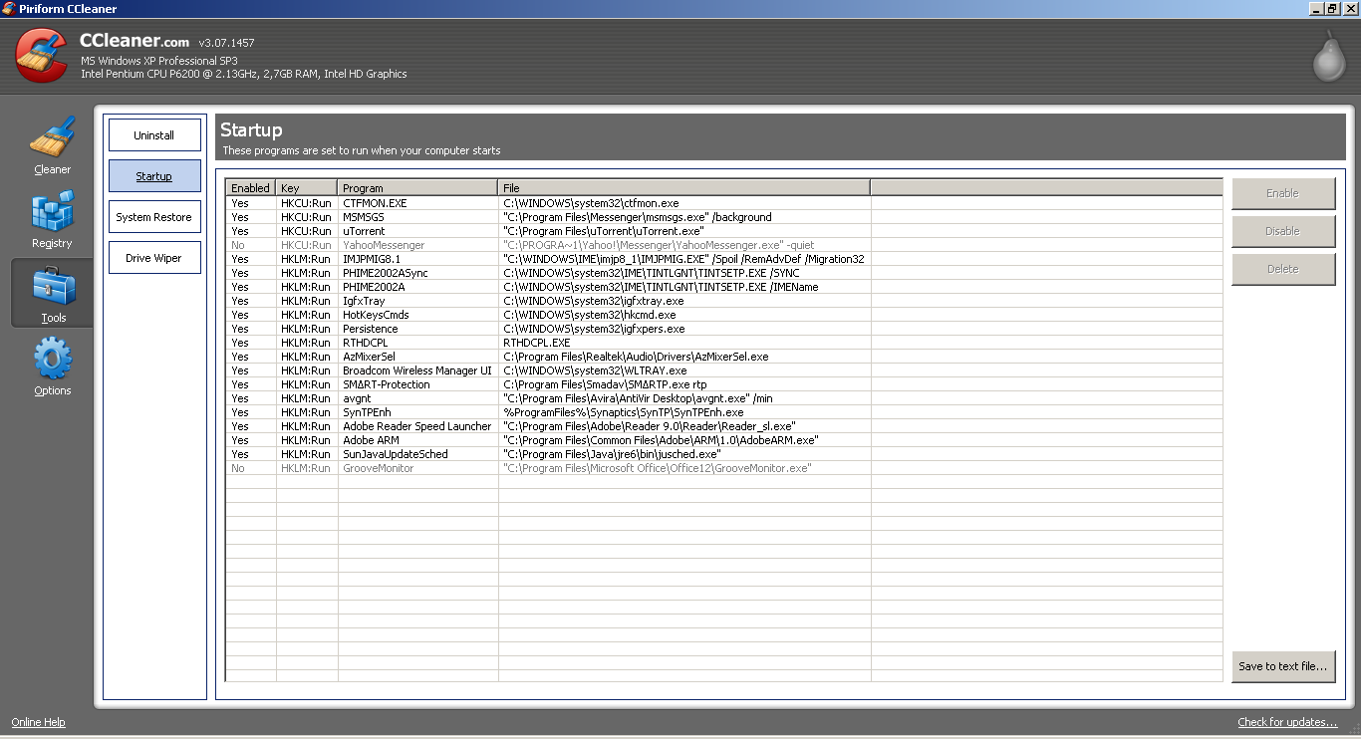Click the uTorrent.exe file path
The height and width of the screenshot is (739, 1361).
[604, 231]
